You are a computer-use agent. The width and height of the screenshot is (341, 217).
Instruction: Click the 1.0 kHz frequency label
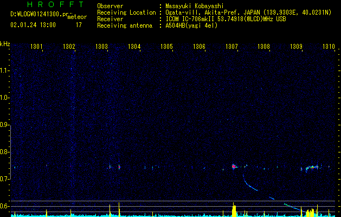[x=4, y=98]
